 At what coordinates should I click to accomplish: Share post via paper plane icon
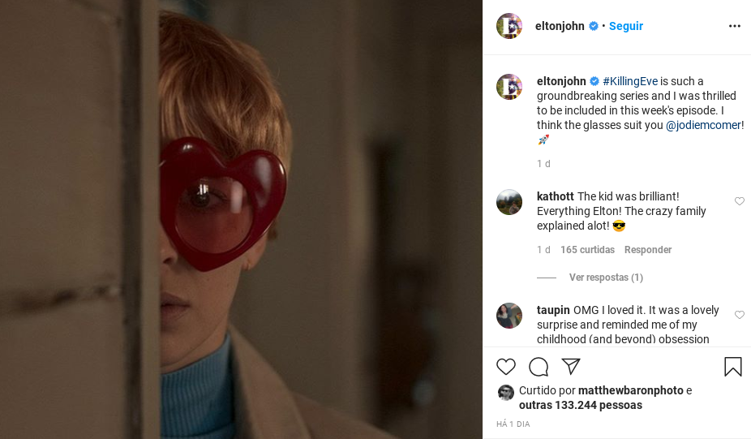tap(571, 367)
